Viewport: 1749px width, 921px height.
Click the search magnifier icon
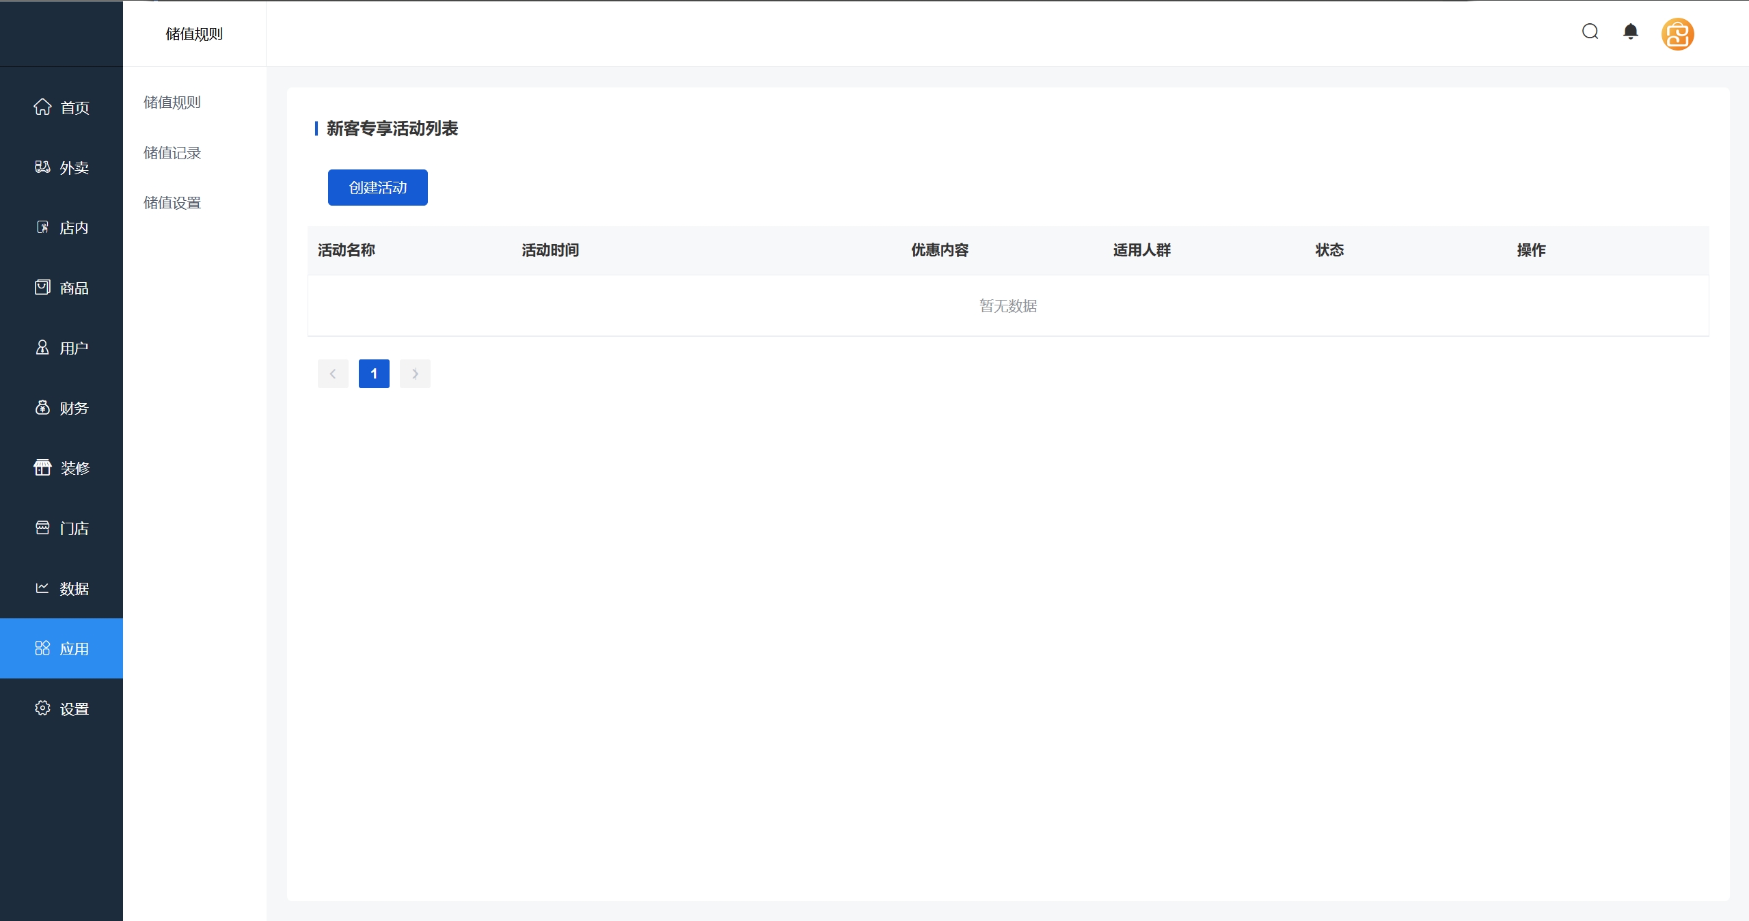[1590, 32]
